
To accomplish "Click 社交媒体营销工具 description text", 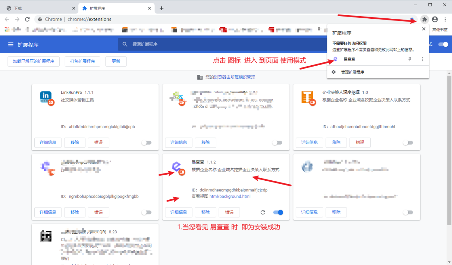I will coord(77,100).
